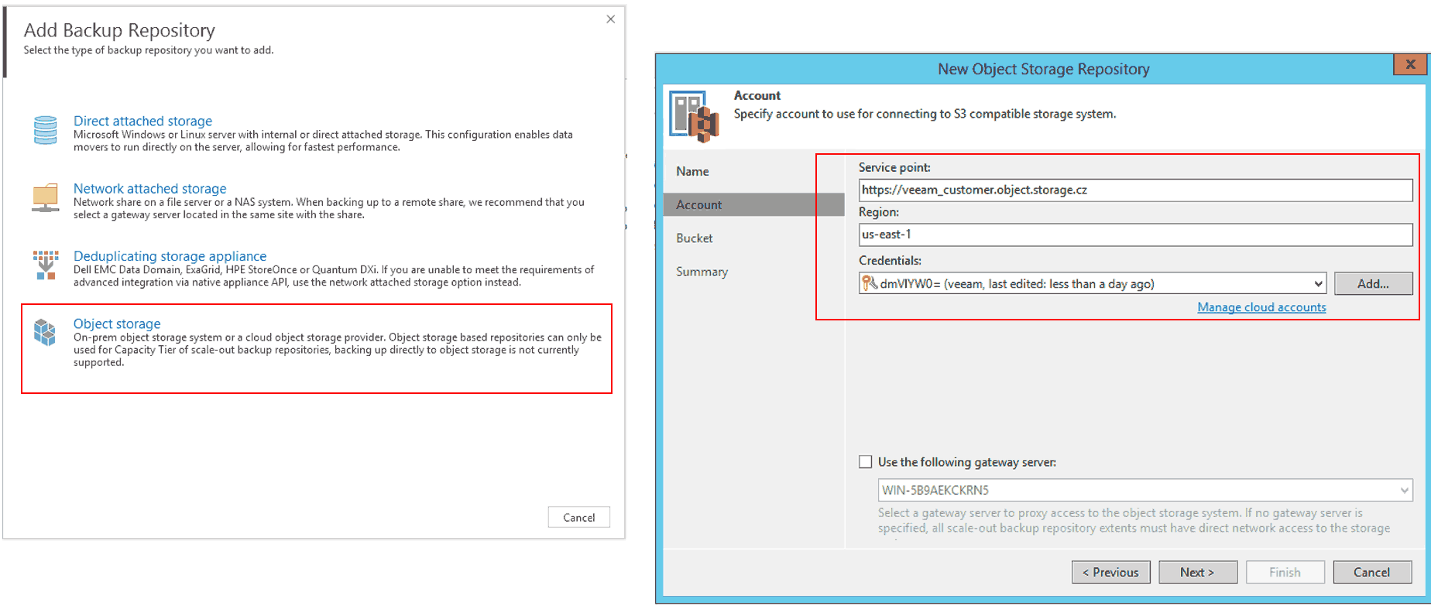Expand the Credentials dropdown
This screenshot has width=1431, height=606.
[1318, 284]
